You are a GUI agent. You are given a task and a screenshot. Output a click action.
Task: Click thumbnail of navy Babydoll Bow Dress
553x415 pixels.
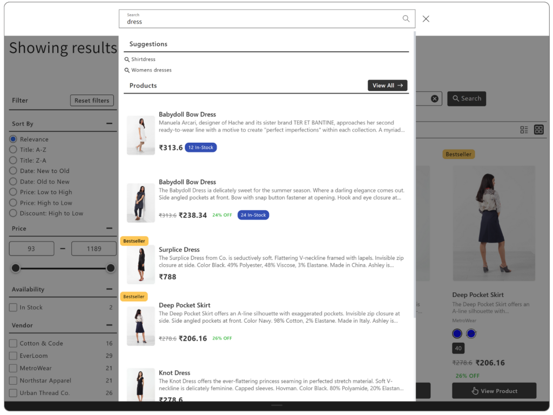click(141, 203)
